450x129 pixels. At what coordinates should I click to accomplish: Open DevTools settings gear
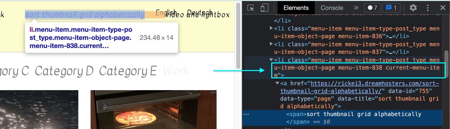click(x=413, y=8)
